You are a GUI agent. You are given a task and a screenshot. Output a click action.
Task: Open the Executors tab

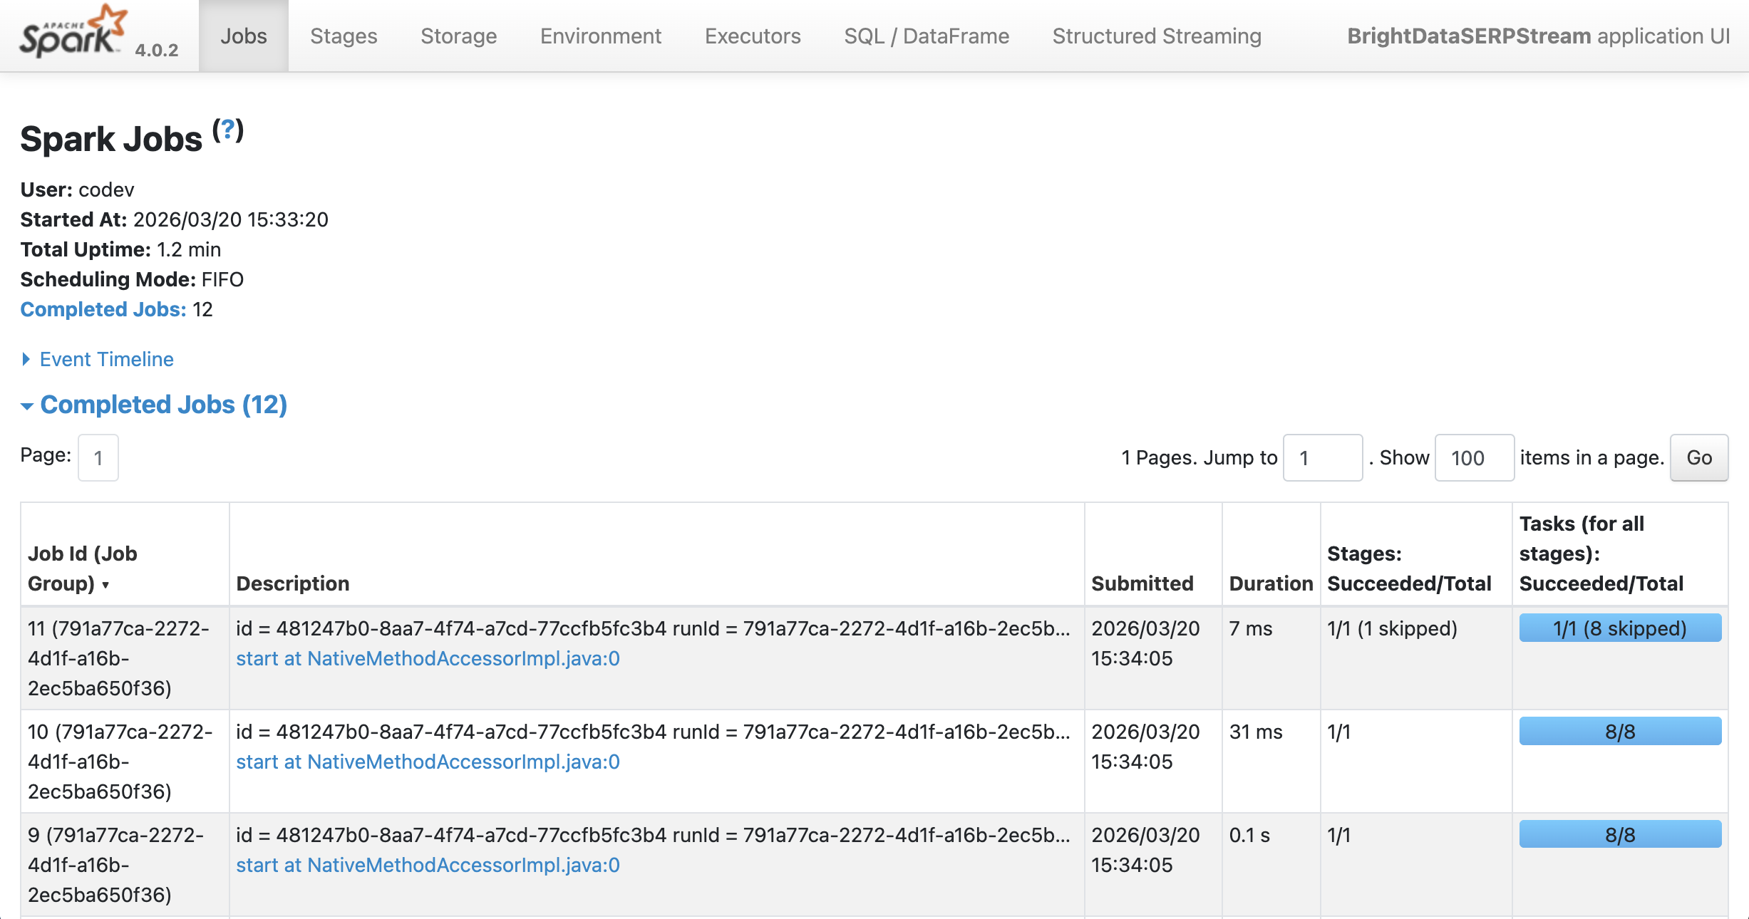752,36
